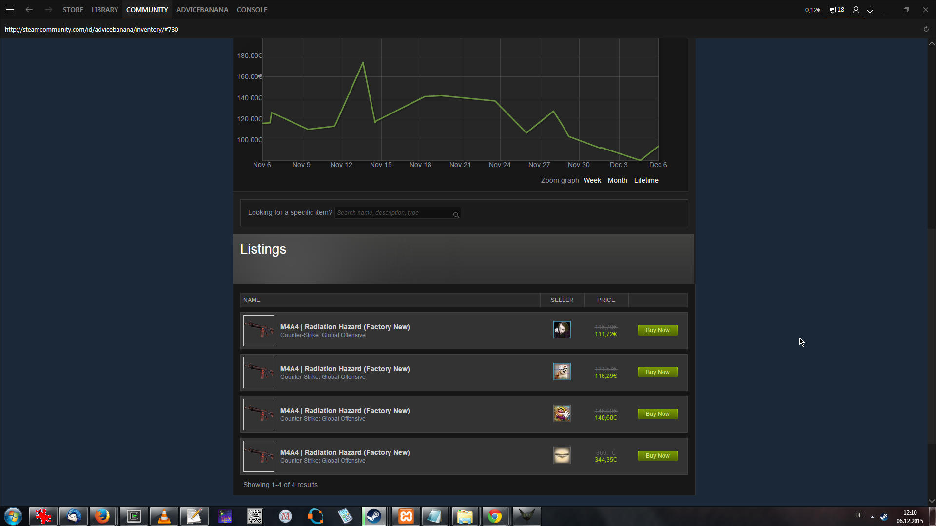Click the search magnifier icon
Viewport: 936px width, 526px height.
(456, 215)
